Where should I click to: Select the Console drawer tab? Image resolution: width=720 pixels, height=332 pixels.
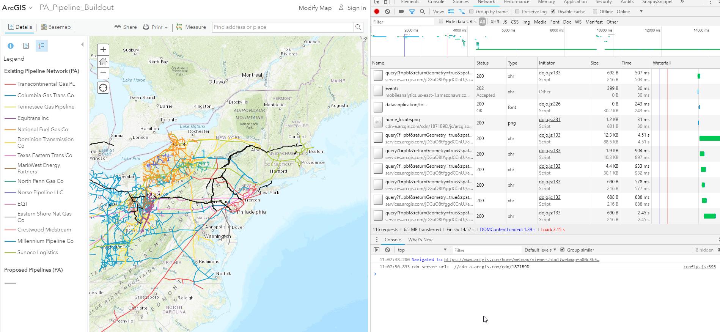point(393,240)
